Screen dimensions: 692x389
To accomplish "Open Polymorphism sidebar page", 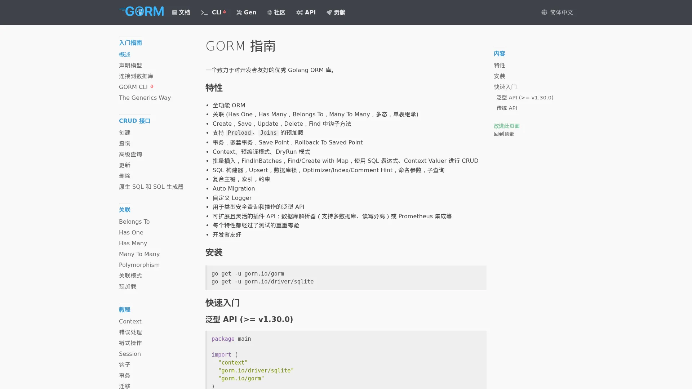I will [139, 265].
